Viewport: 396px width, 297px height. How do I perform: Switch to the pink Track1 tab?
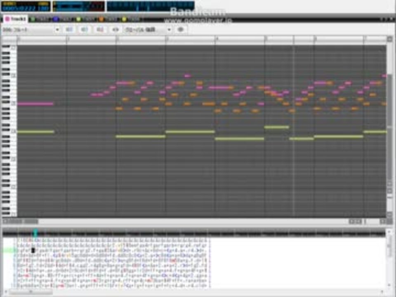[15, 19]
